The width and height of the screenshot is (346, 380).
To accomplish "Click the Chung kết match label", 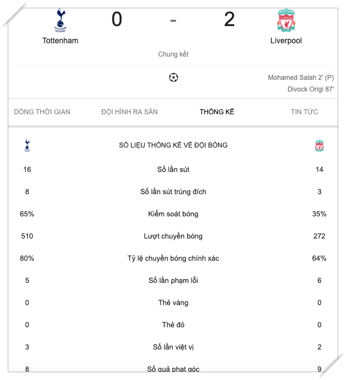I will [173, 54].
